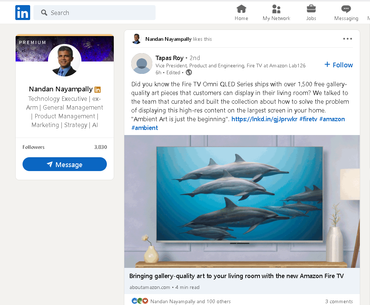Click the #firetv hashtag
Screen dimensions: 370x305
(308, 119)
